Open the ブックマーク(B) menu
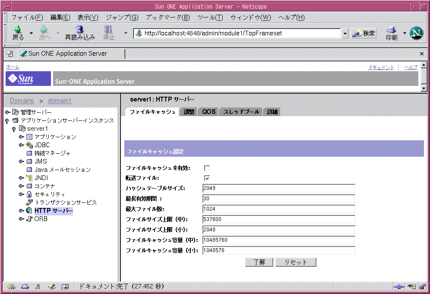Image resolution: width=430 pixels, height=294 pixels. tap(168, 18)
